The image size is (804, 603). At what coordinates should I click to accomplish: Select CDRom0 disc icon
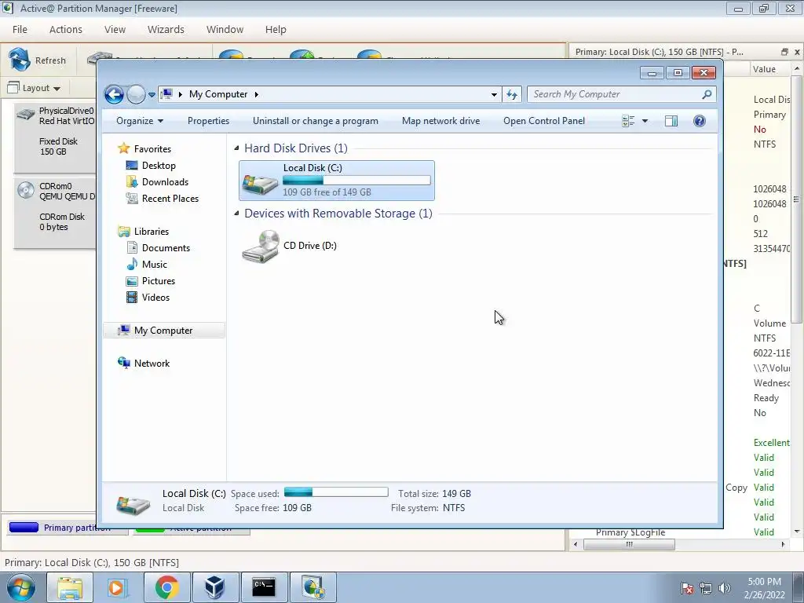pyautogui.click(x=26, y=190)
